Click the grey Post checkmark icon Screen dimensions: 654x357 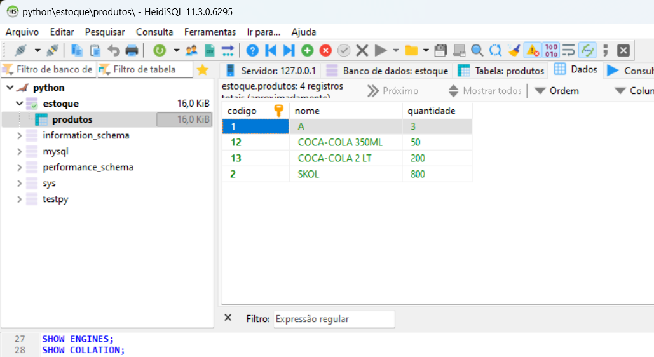click(344, 50)
